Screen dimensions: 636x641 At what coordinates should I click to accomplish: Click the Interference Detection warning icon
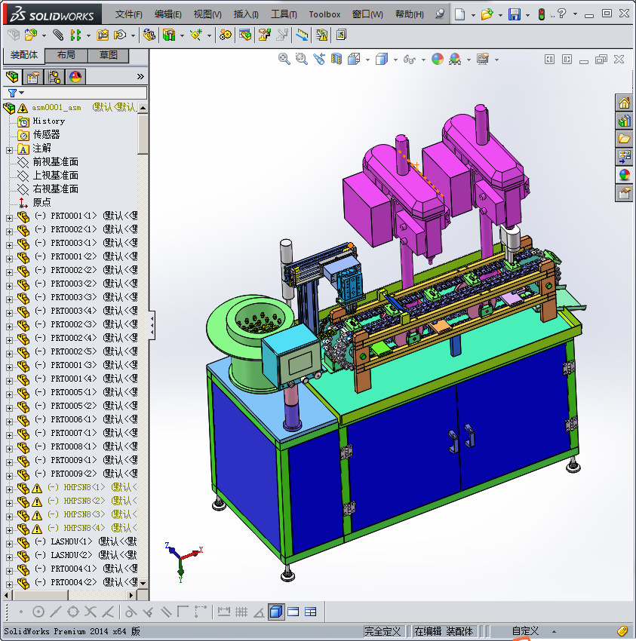[322, 35]
